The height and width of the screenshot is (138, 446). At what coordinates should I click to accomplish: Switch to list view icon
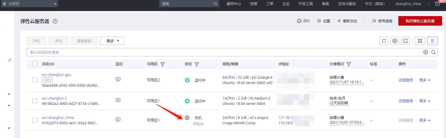point(433,41)
